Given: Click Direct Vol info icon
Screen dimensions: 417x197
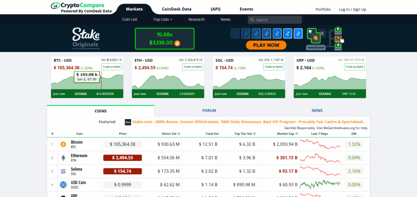Looking at the screenshot, I should [x=179, y=134].
